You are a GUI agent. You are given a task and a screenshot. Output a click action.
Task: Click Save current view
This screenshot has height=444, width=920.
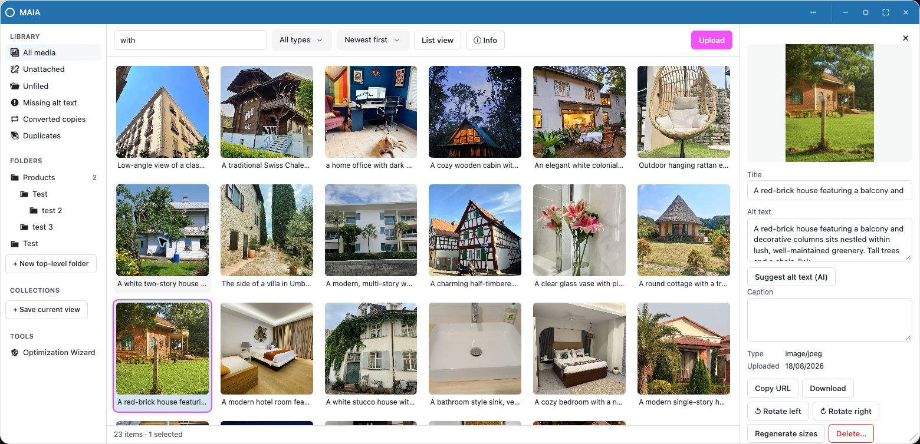click(x=47, y=309)
